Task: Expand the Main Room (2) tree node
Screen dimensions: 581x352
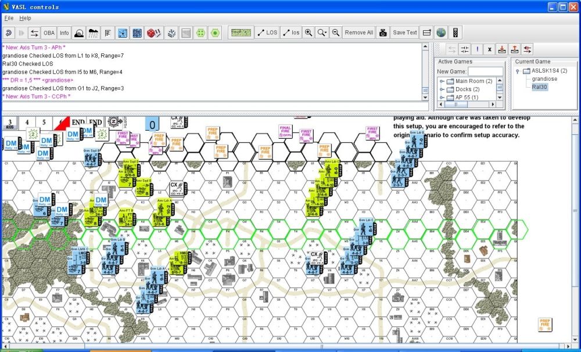Action: [x=442, y=81]
